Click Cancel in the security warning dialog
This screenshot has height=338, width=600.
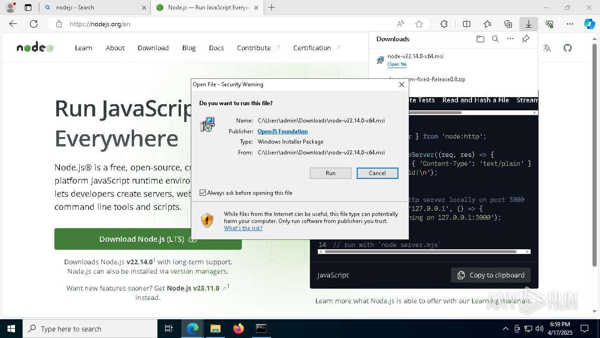tap(377, 173)
